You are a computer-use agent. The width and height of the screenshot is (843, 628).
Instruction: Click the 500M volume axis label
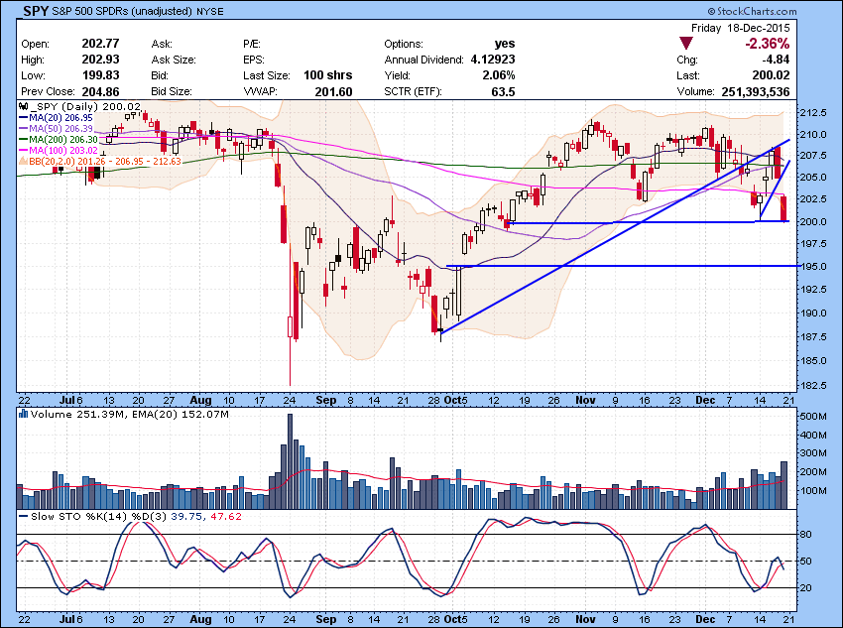[813, 416]
